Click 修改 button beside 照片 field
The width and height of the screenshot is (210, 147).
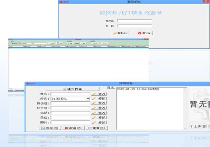click(x=99, y=122)
